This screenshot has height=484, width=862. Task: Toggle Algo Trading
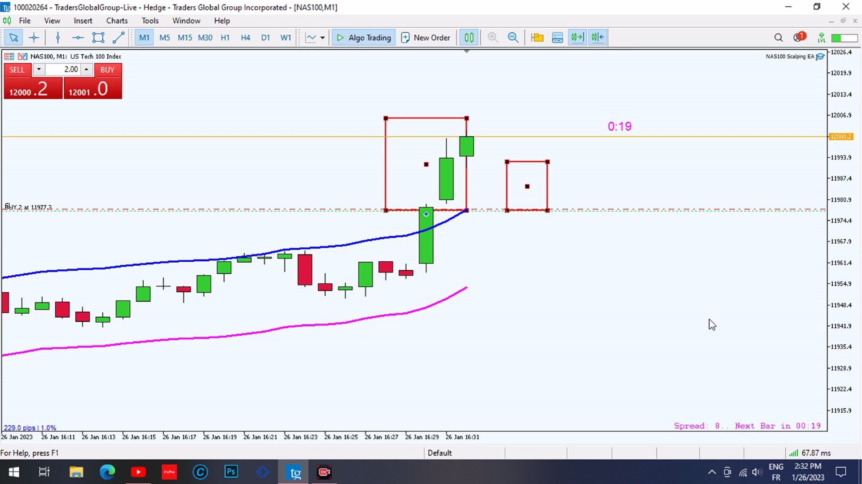(364, 38)
